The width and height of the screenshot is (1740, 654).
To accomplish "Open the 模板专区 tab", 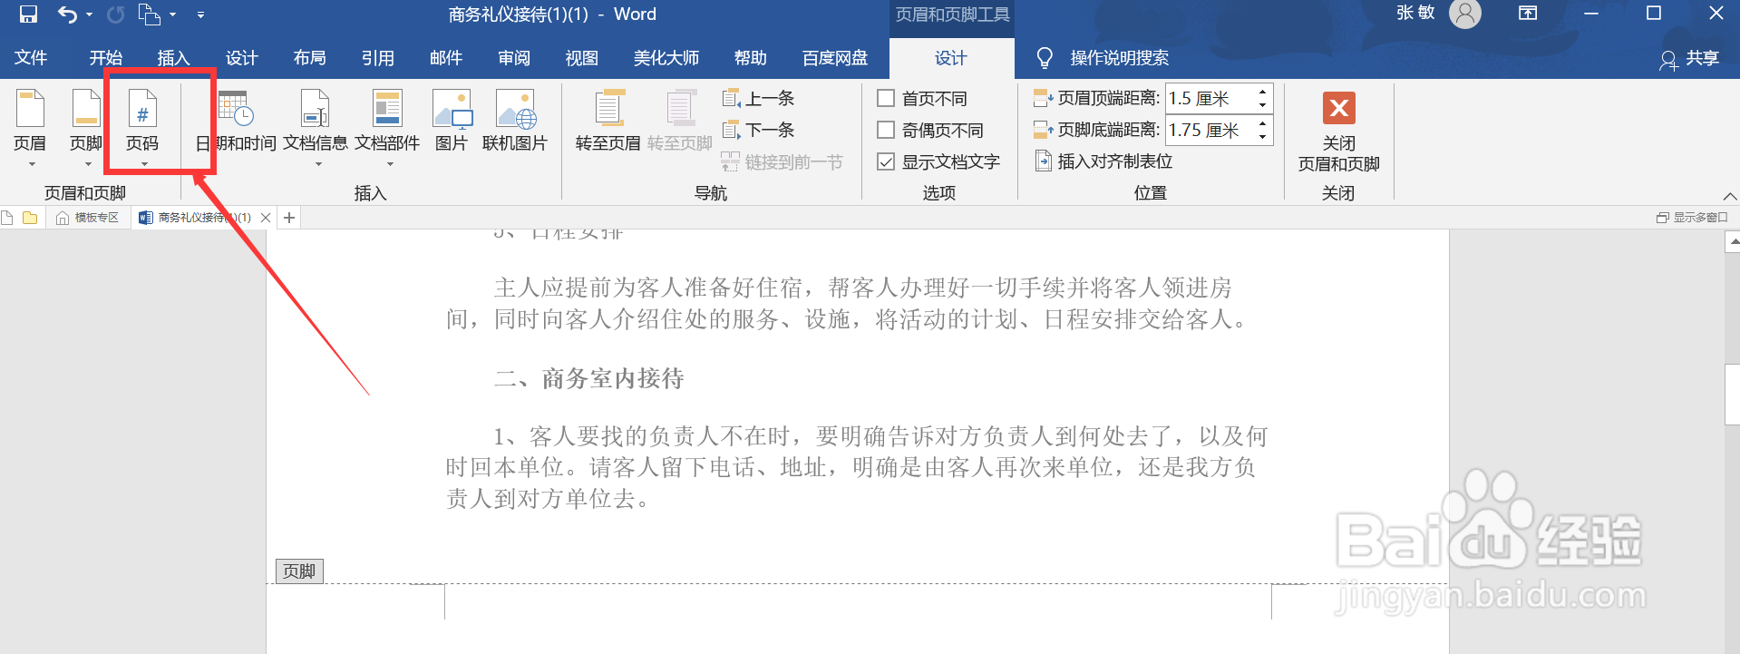I will pyautogui.click(x=89, y=218).
